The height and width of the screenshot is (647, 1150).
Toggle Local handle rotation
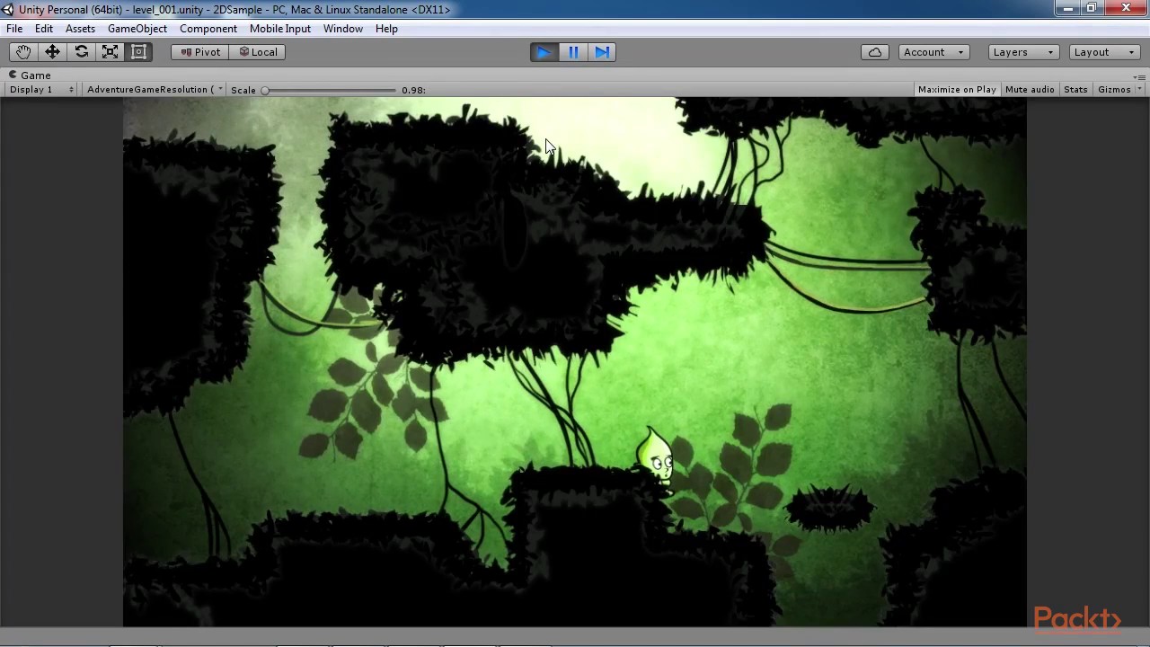[x=258, y=52]
